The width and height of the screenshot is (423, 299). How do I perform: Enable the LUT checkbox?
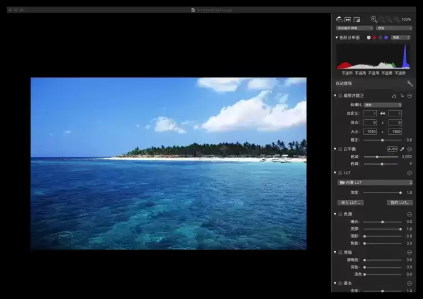[x=341, y=173]
